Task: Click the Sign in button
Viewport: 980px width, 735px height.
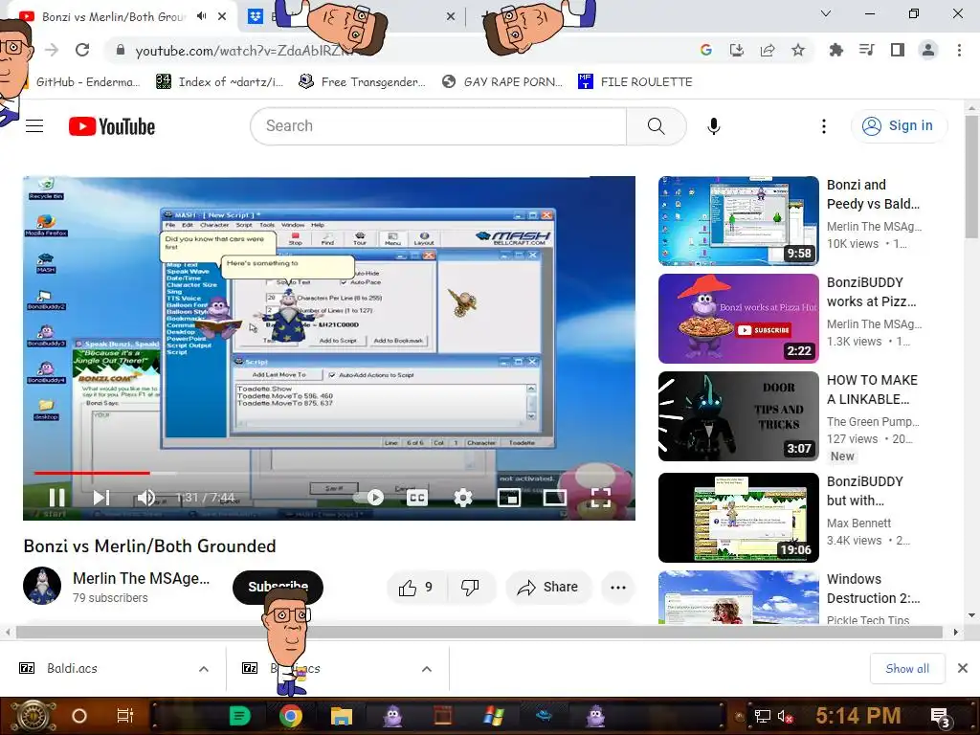Action: [x=899, y=125]
